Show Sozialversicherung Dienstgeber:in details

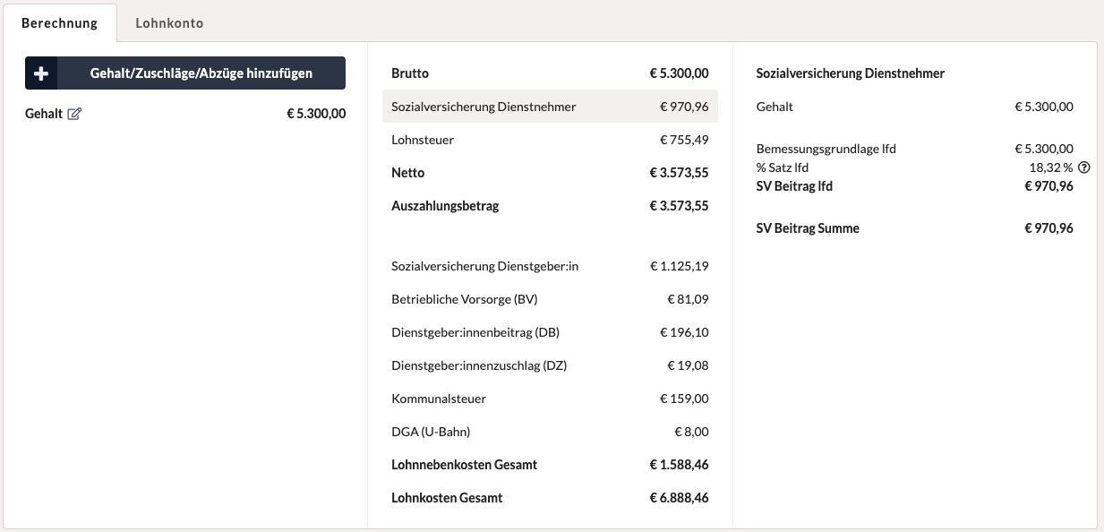[550, 266]
